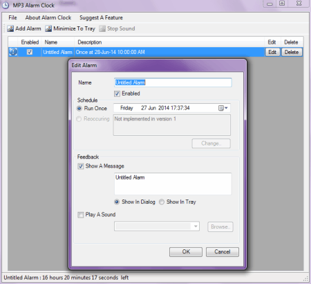
Task: Click the Description column header
Action: point(169,42)
